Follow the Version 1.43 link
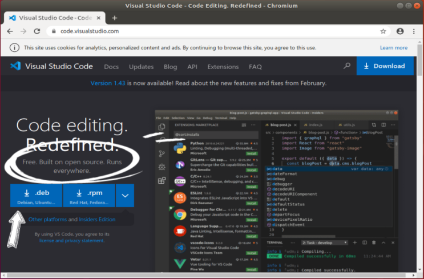 click(x=108, y=83)
